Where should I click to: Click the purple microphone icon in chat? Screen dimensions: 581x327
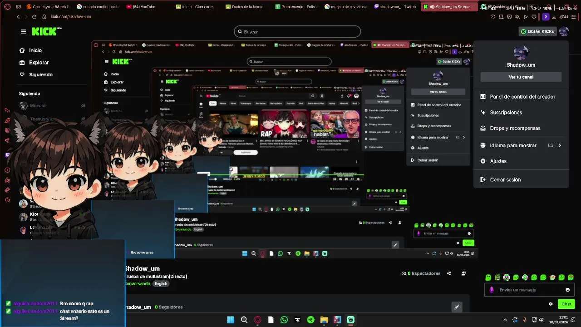click(x=492, y=290)
